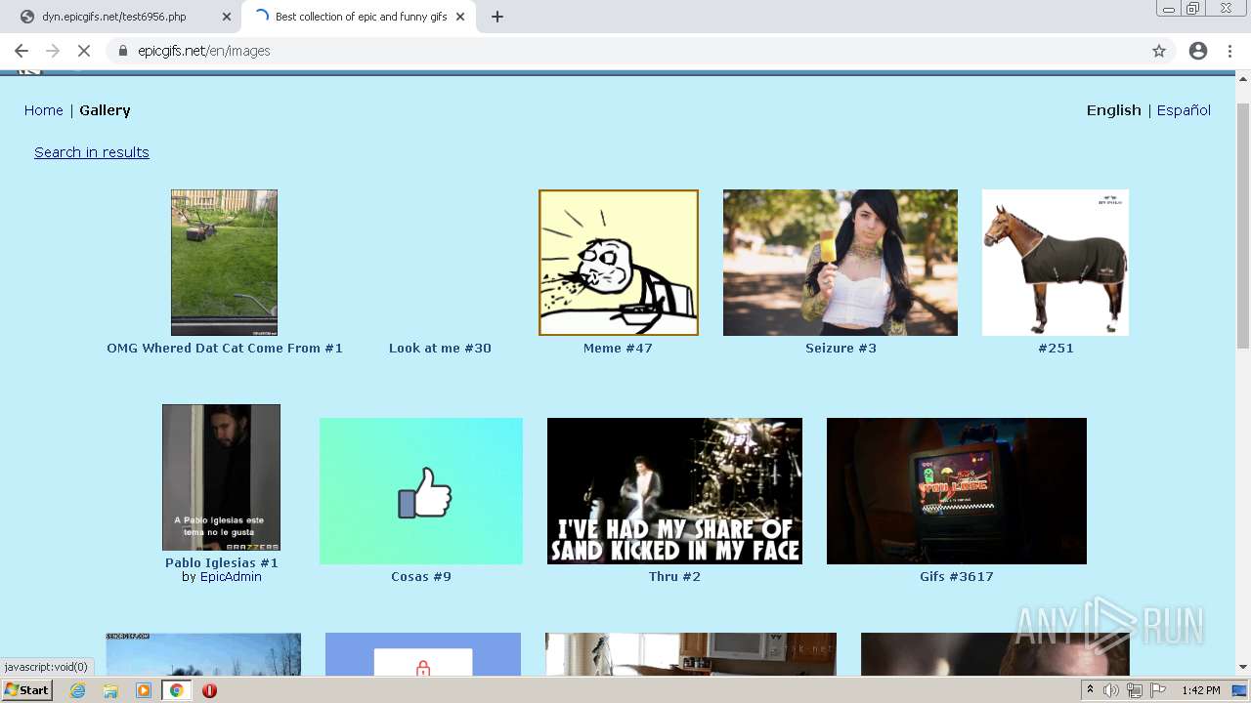The height and width of the screenshot is (703, 1251).
Task: Close the Best collection of epic gifs tab
Action: pyautogui.click(x=460, y=17)
